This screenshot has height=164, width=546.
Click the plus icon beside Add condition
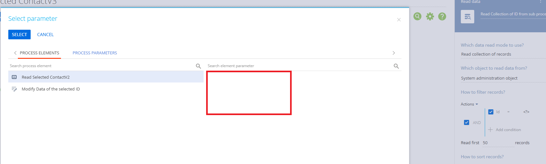pyautogui.click(x=490, y=129)
